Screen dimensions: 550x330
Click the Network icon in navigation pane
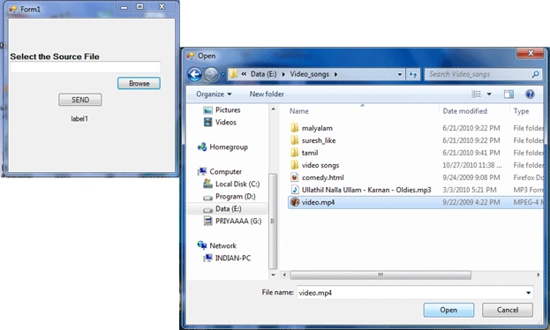[202, 245]
